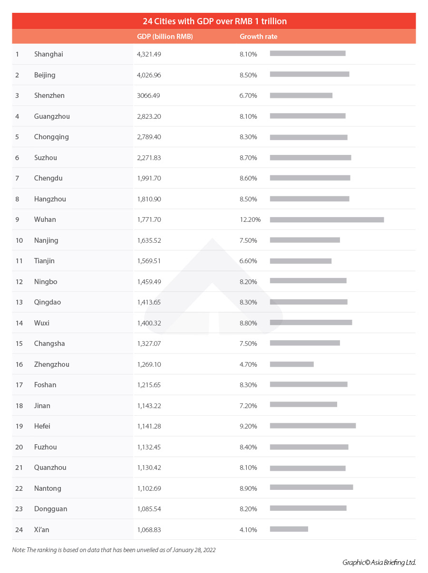
Task: Select the Guangzhou city name
Action: (x=52, y=116)
